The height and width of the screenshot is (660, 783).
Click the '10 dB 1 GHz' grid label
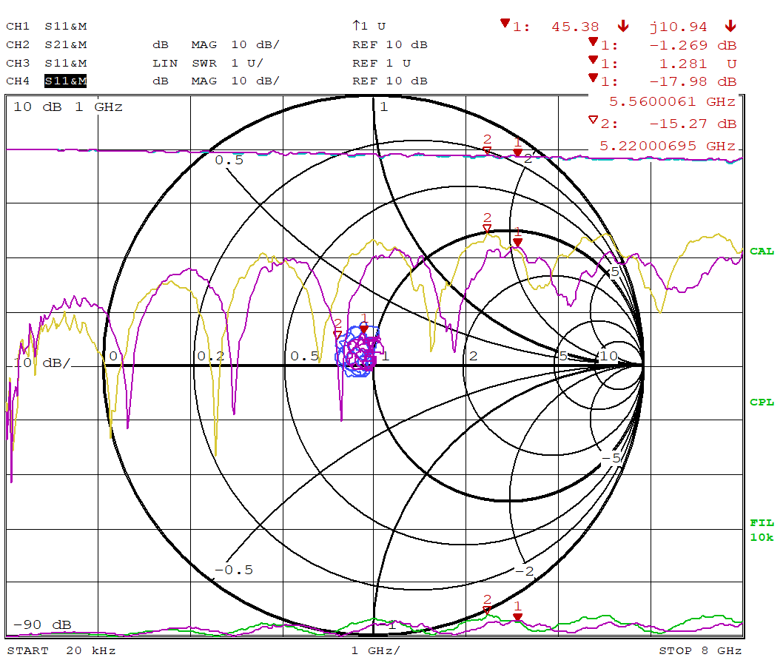tap(68, 107)
